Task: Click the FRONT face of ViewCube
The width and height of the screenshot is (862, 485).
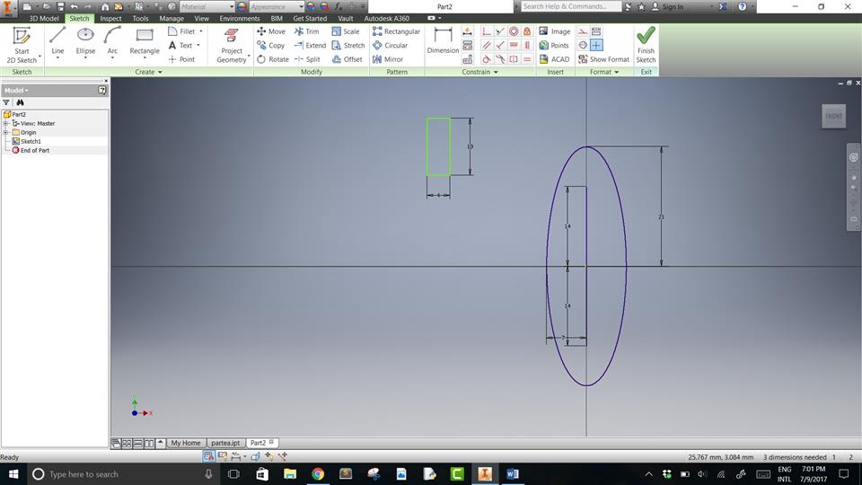Action: (833, 116)
